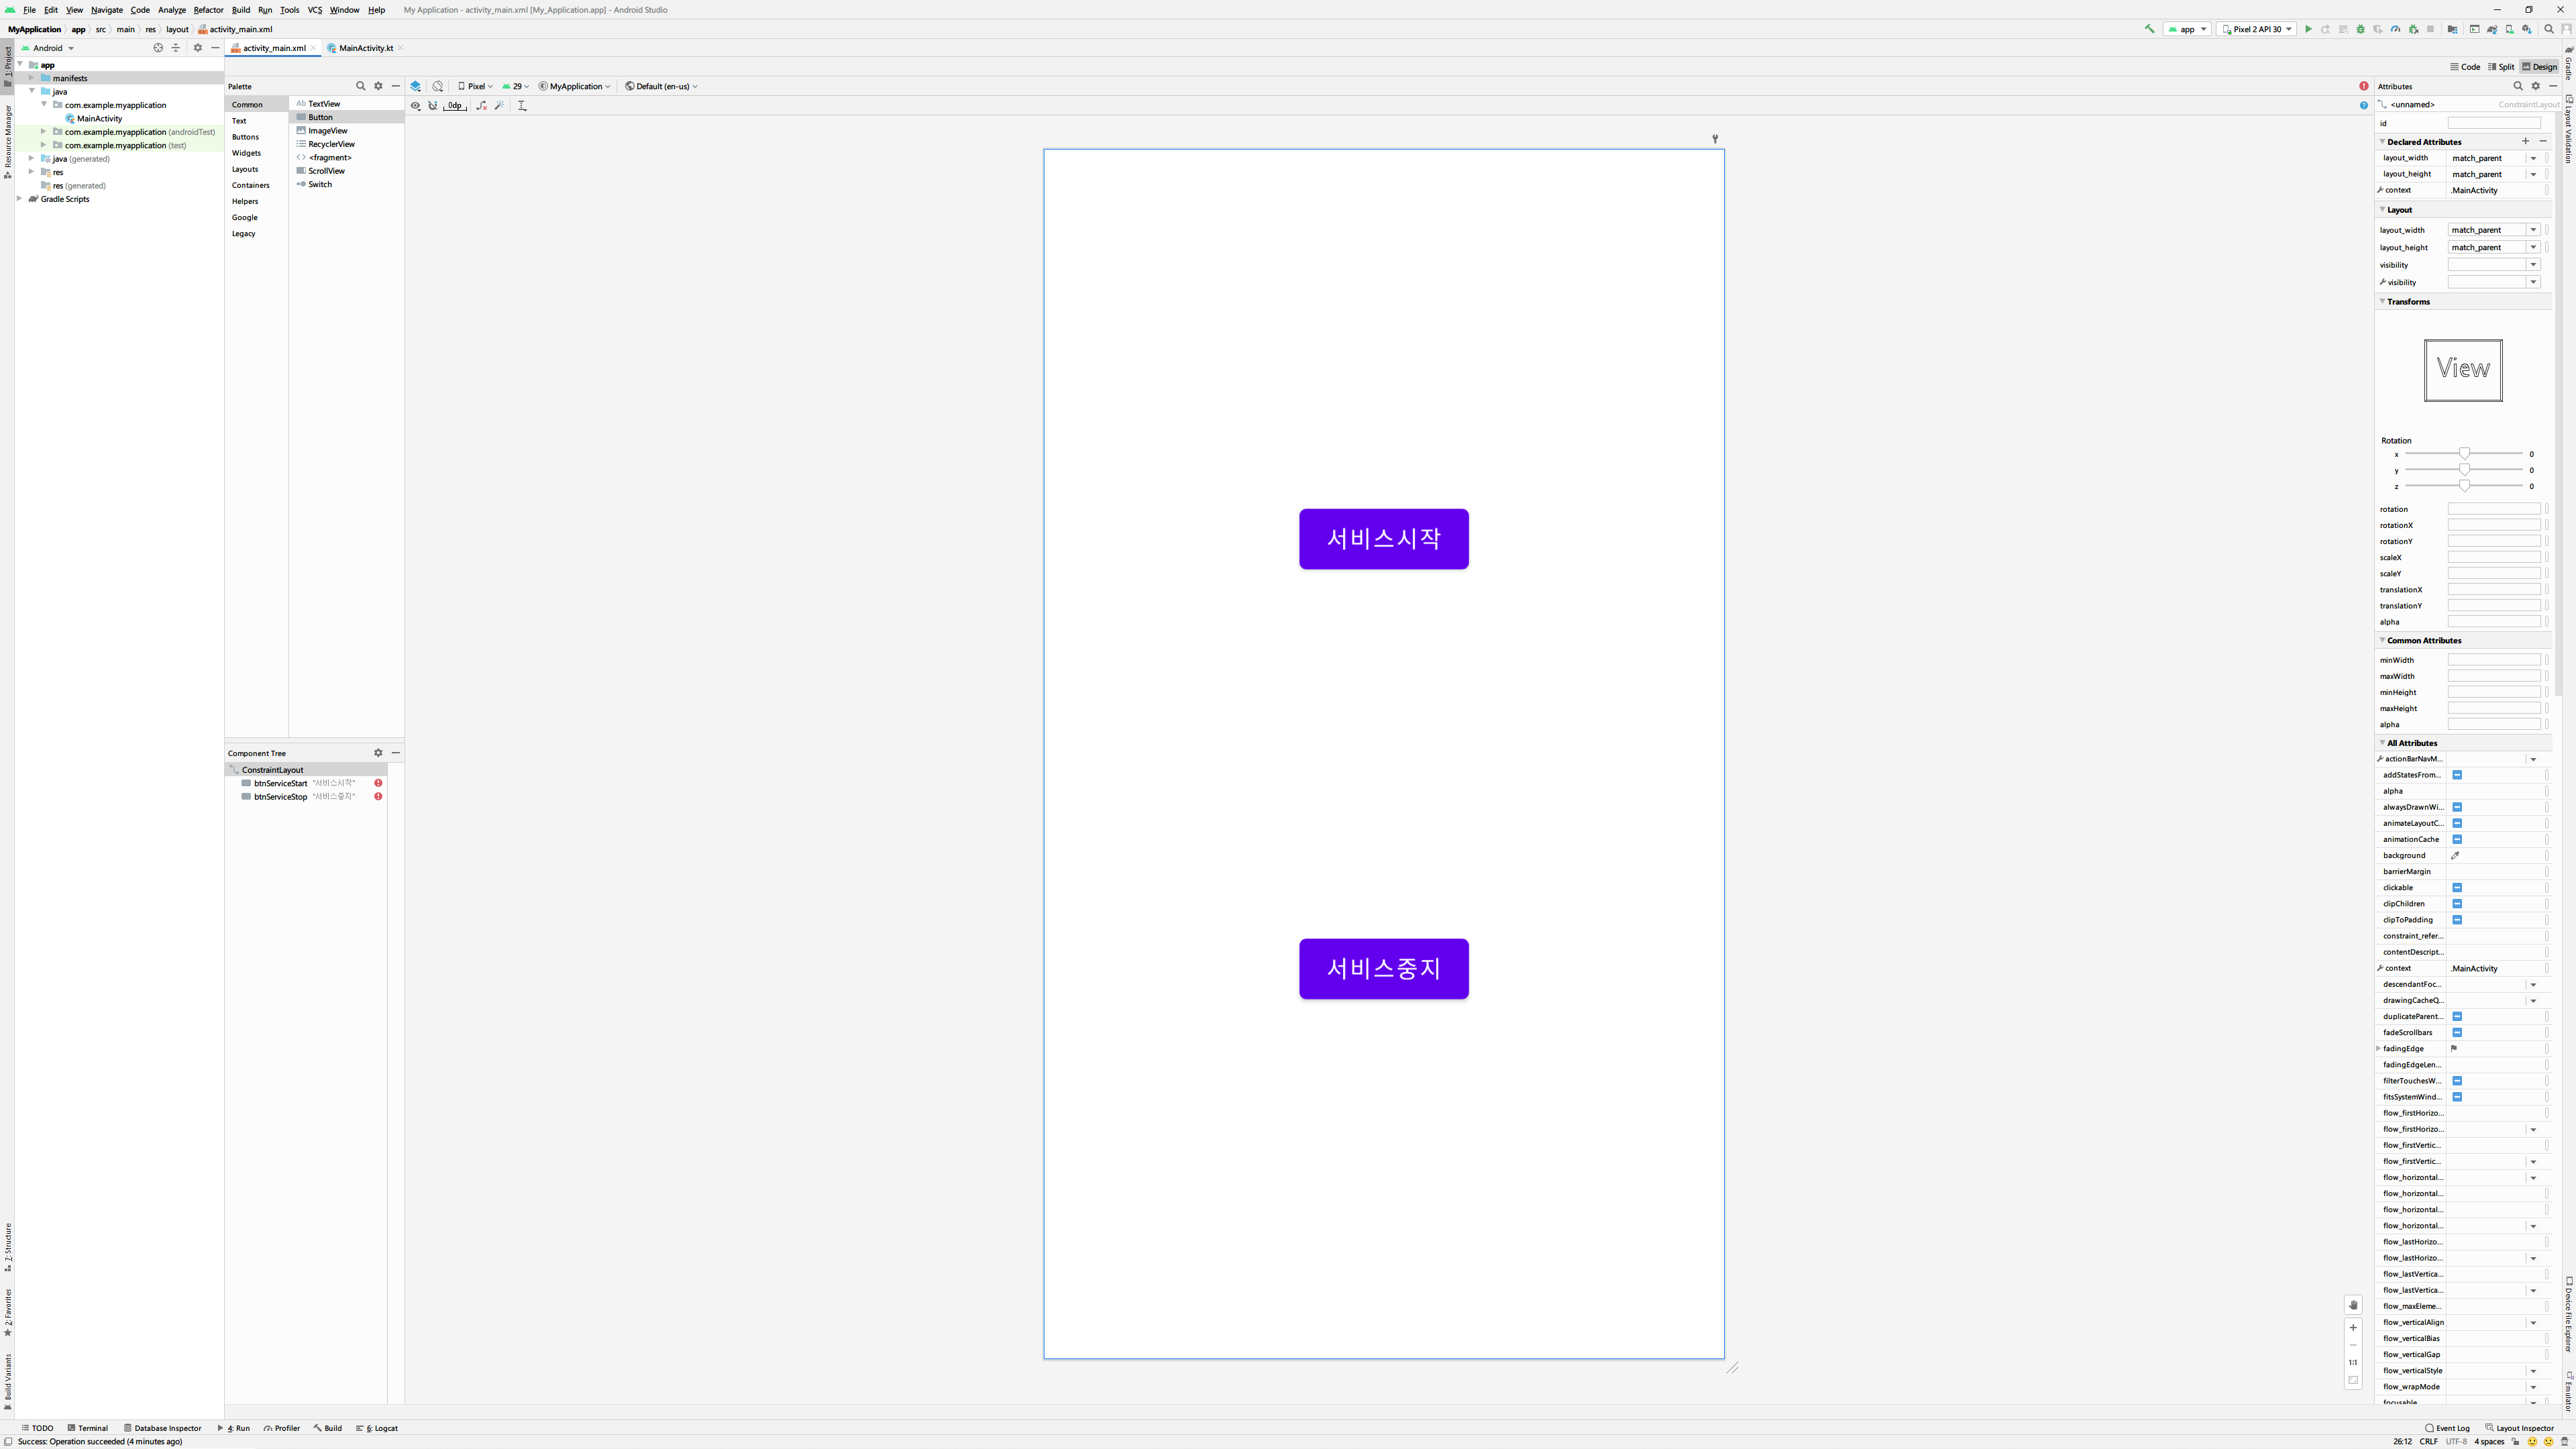This screenshot has width=2576, height=1449.
Task: Click the Clear All Constraints icon
Action: pos(481,105)
